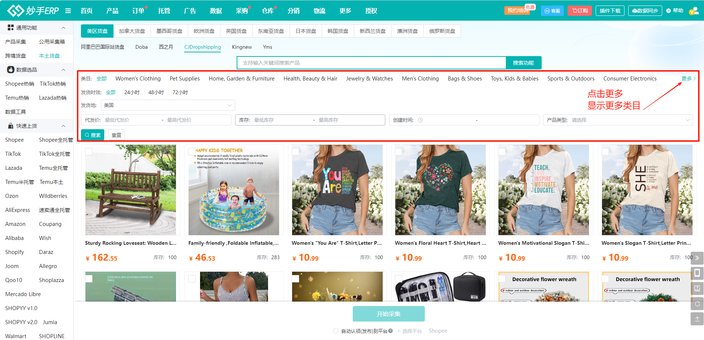Enable 自动认领(发布)到平台 checkbox
The width and height of the screenshot is (704, 340).
point(336,331)
